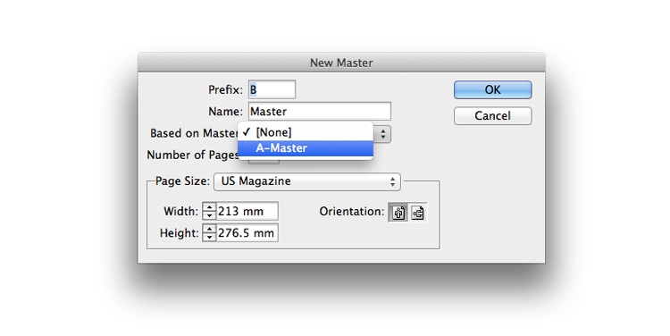This screenshot has height=336, width=670.
Task: Click the New Master title bar
Action: (341, 63)
